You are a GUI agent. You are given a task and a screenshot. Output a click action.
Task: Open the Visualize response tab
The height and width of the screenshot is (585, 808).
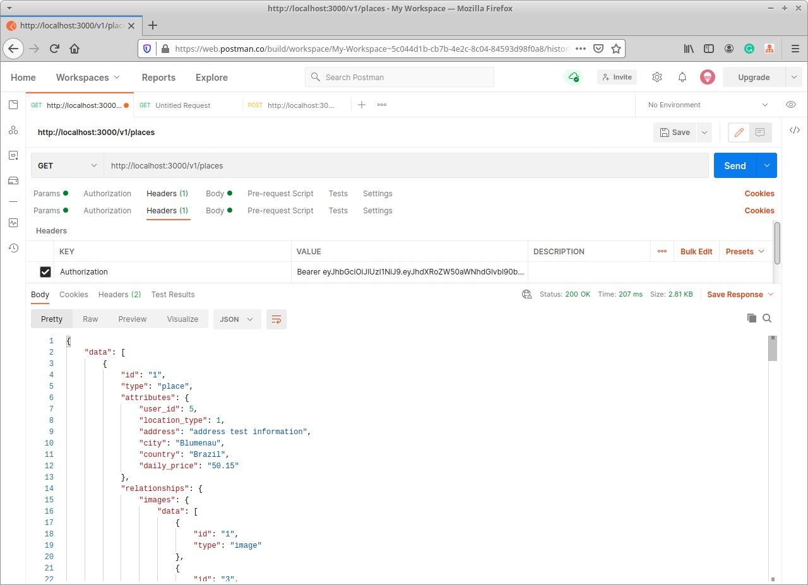(x=182, y=319)
